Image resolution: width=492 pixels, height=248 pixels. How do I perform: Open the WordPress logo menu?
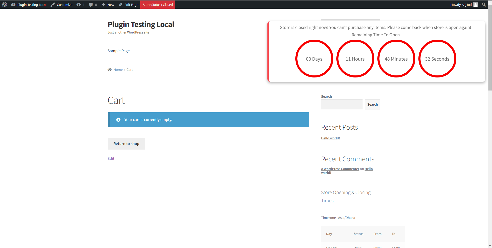pyautogui.click(x=4, y=5)
